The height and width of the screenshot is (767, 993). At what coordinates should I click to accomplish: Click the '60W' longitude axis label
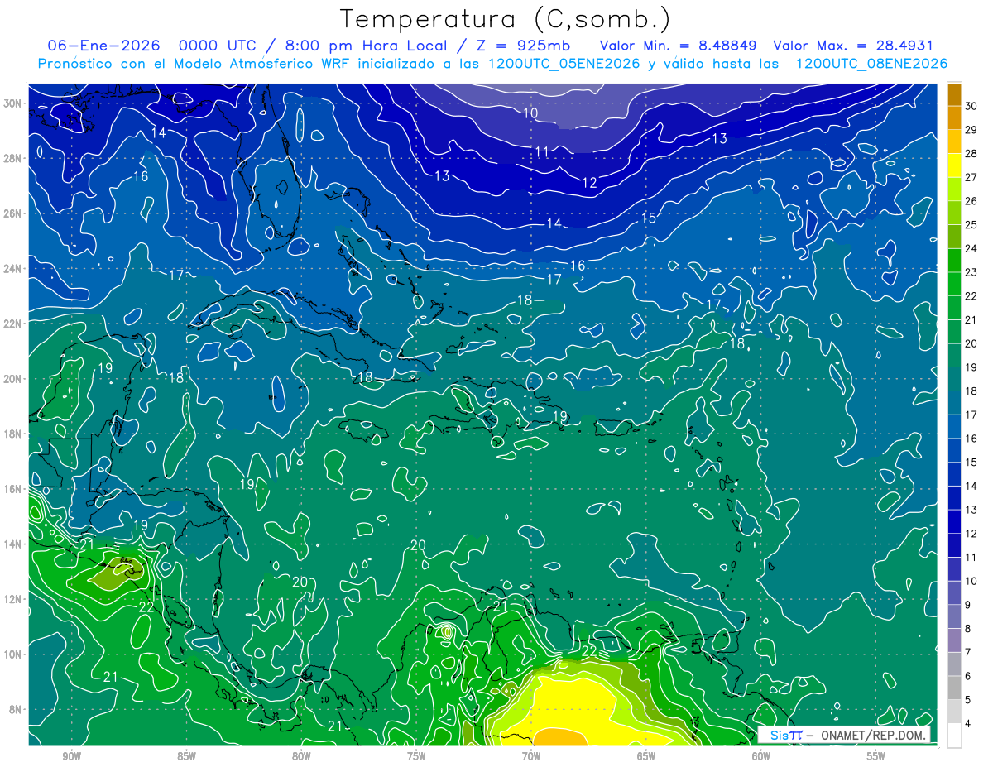tap(761, 756)
